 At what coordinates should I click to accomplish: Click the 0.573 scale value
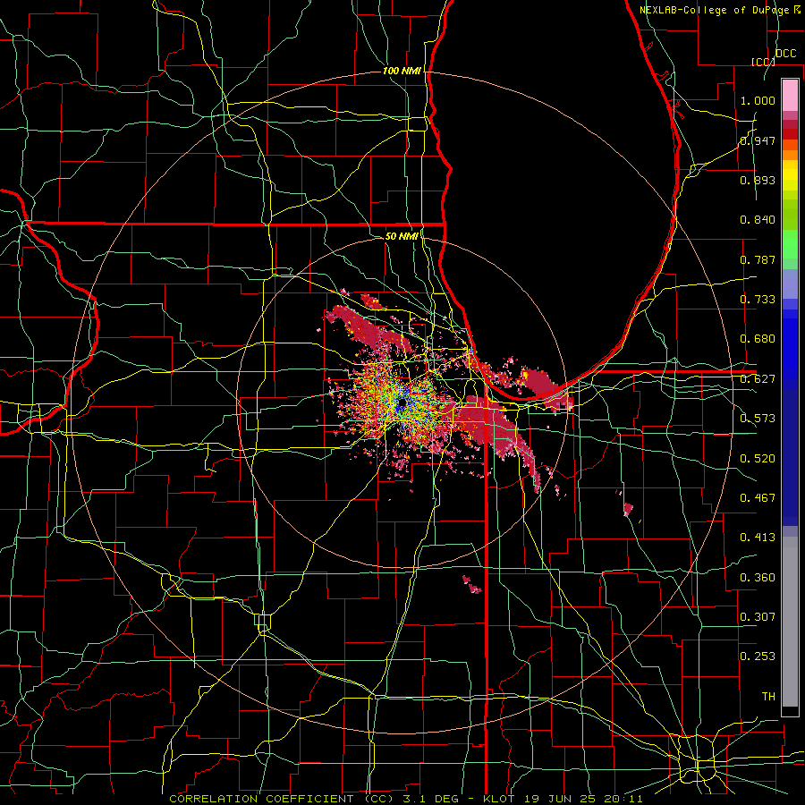(x=758, y=419)
